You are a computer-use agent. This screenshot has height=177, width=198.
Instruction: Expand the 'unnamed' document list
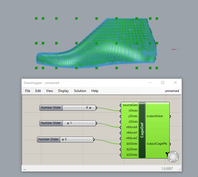point(172,91)
